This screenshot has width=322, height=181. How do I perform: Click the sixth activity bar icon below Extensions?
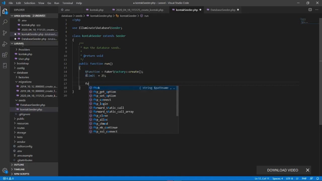tap(5, 66)
